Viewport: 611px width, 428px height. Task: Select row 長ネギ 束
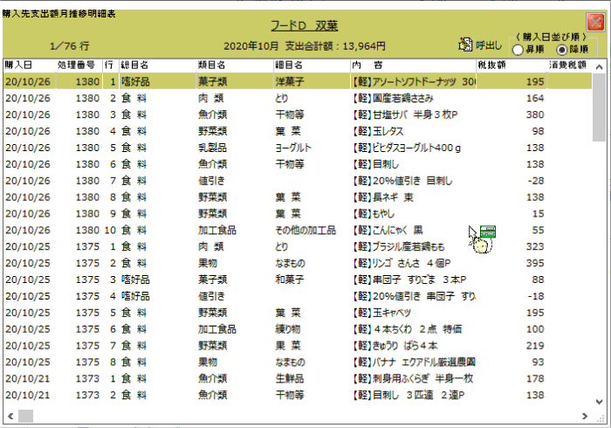(x=298, y=197)
